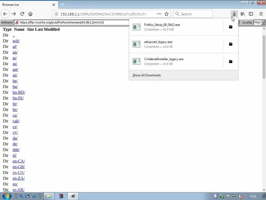Open the cak/ directory link
266x200 pixels.
pos(16,121)
